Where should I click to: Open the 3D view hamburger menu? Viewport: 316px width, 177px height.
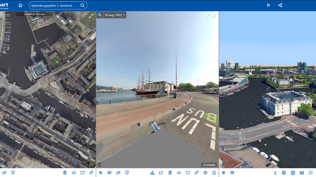click(223, 173)
